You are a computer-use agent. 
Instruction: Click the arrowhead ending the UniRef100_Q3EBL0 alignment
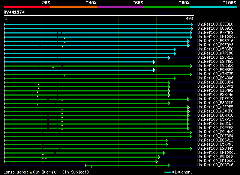coord(192,24)
